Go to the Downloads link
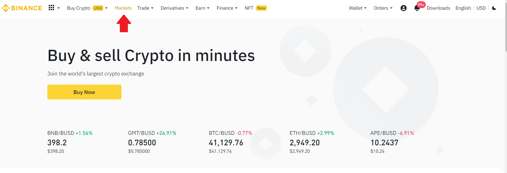 click(438, 8)
